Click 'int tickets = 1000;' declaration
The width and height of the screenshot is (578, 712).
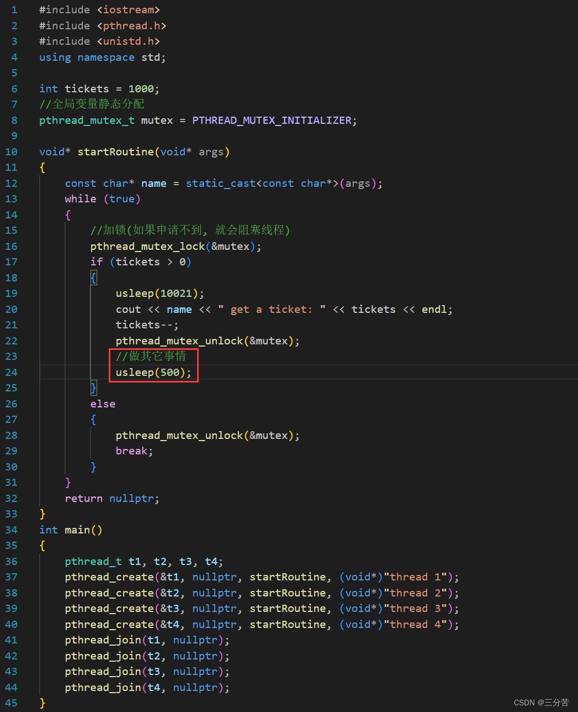pyautogui.click(x=99, y=88)
